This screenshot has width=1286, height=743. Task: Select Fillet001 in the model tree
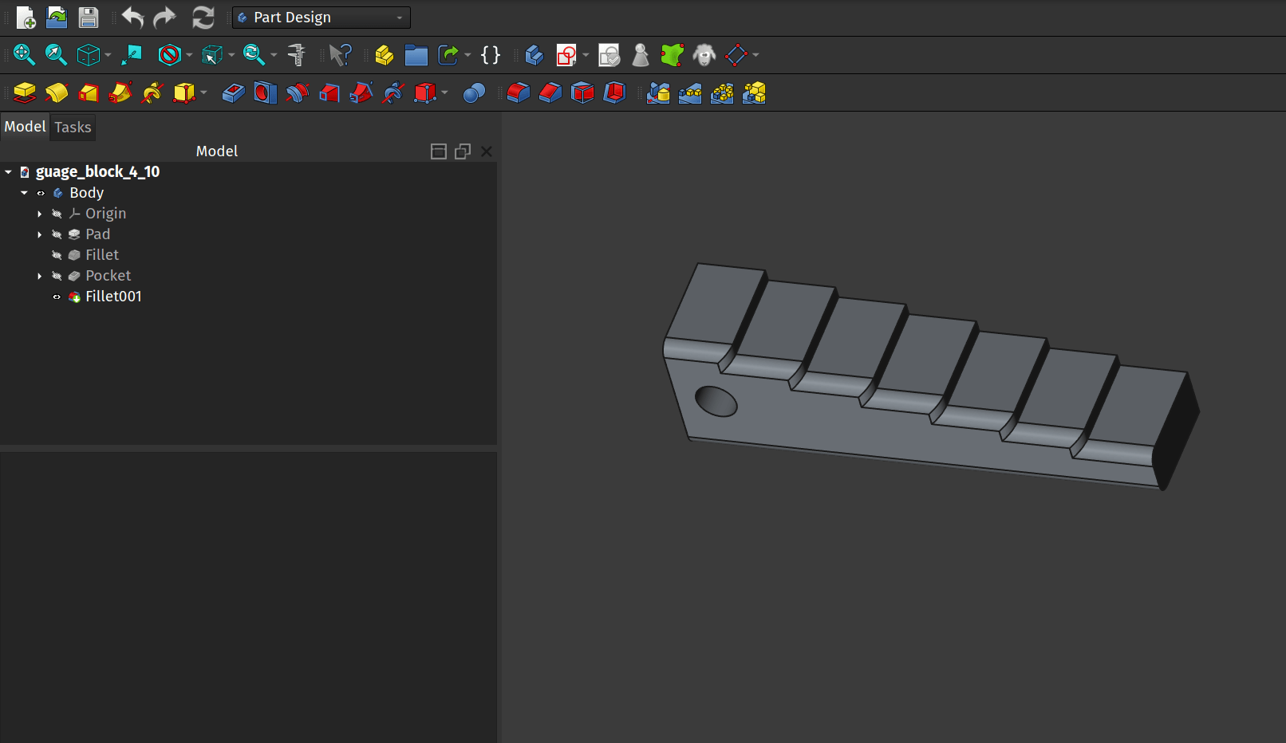(113, 296)
